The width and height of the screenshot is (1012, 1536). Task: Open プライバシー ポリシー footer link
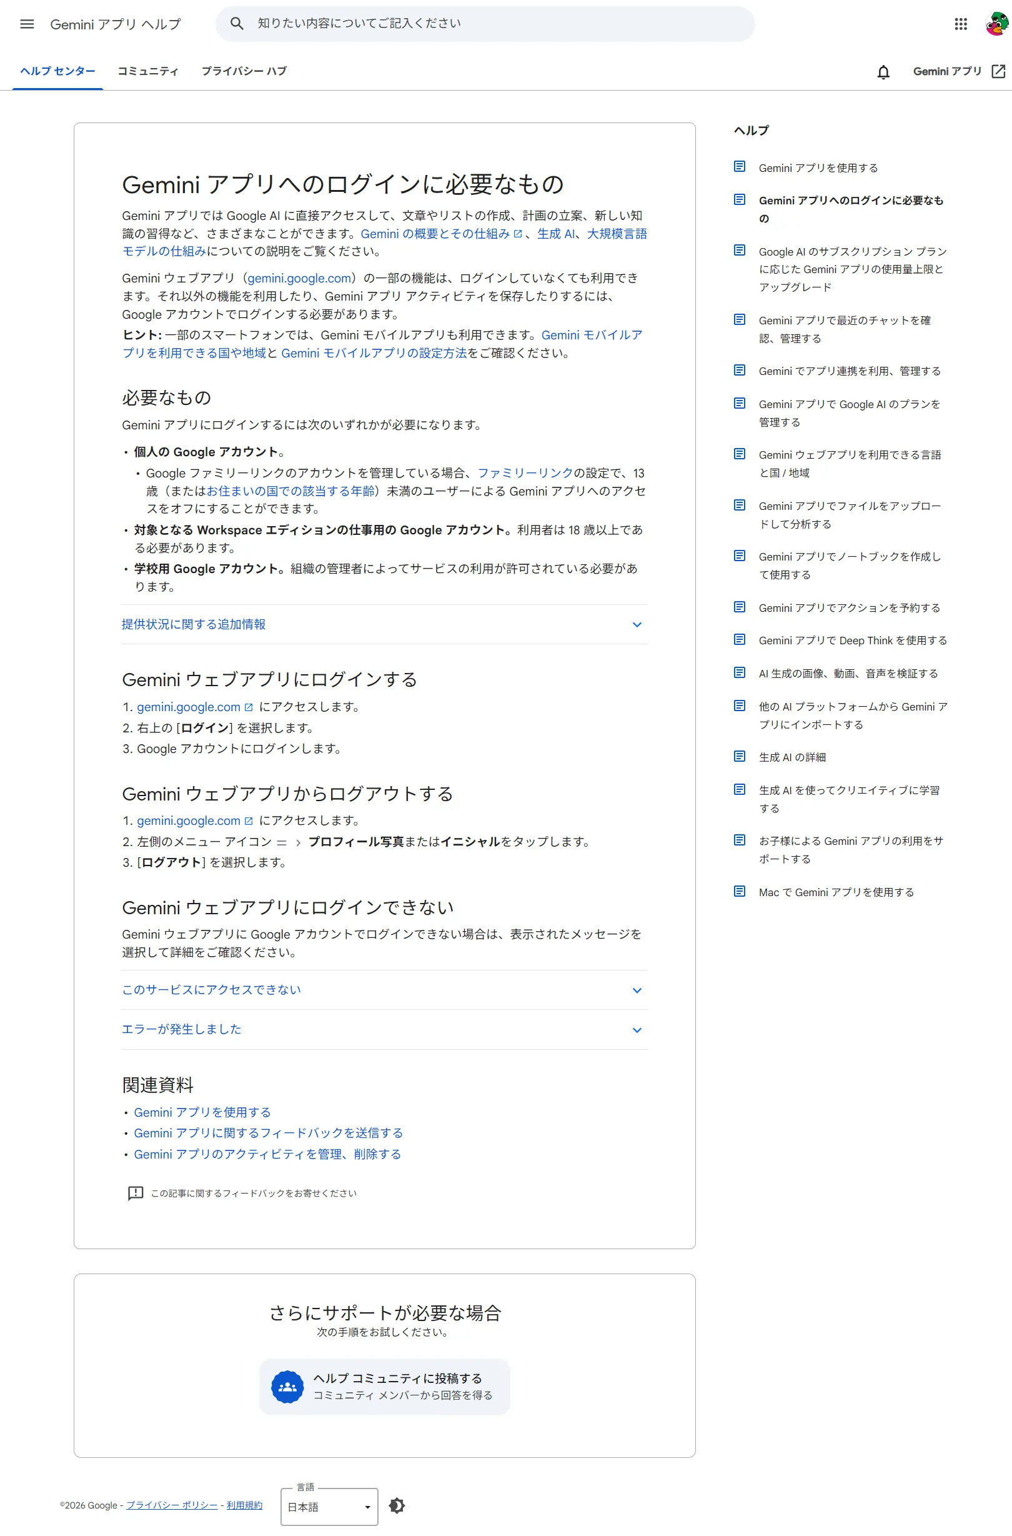172,1505
